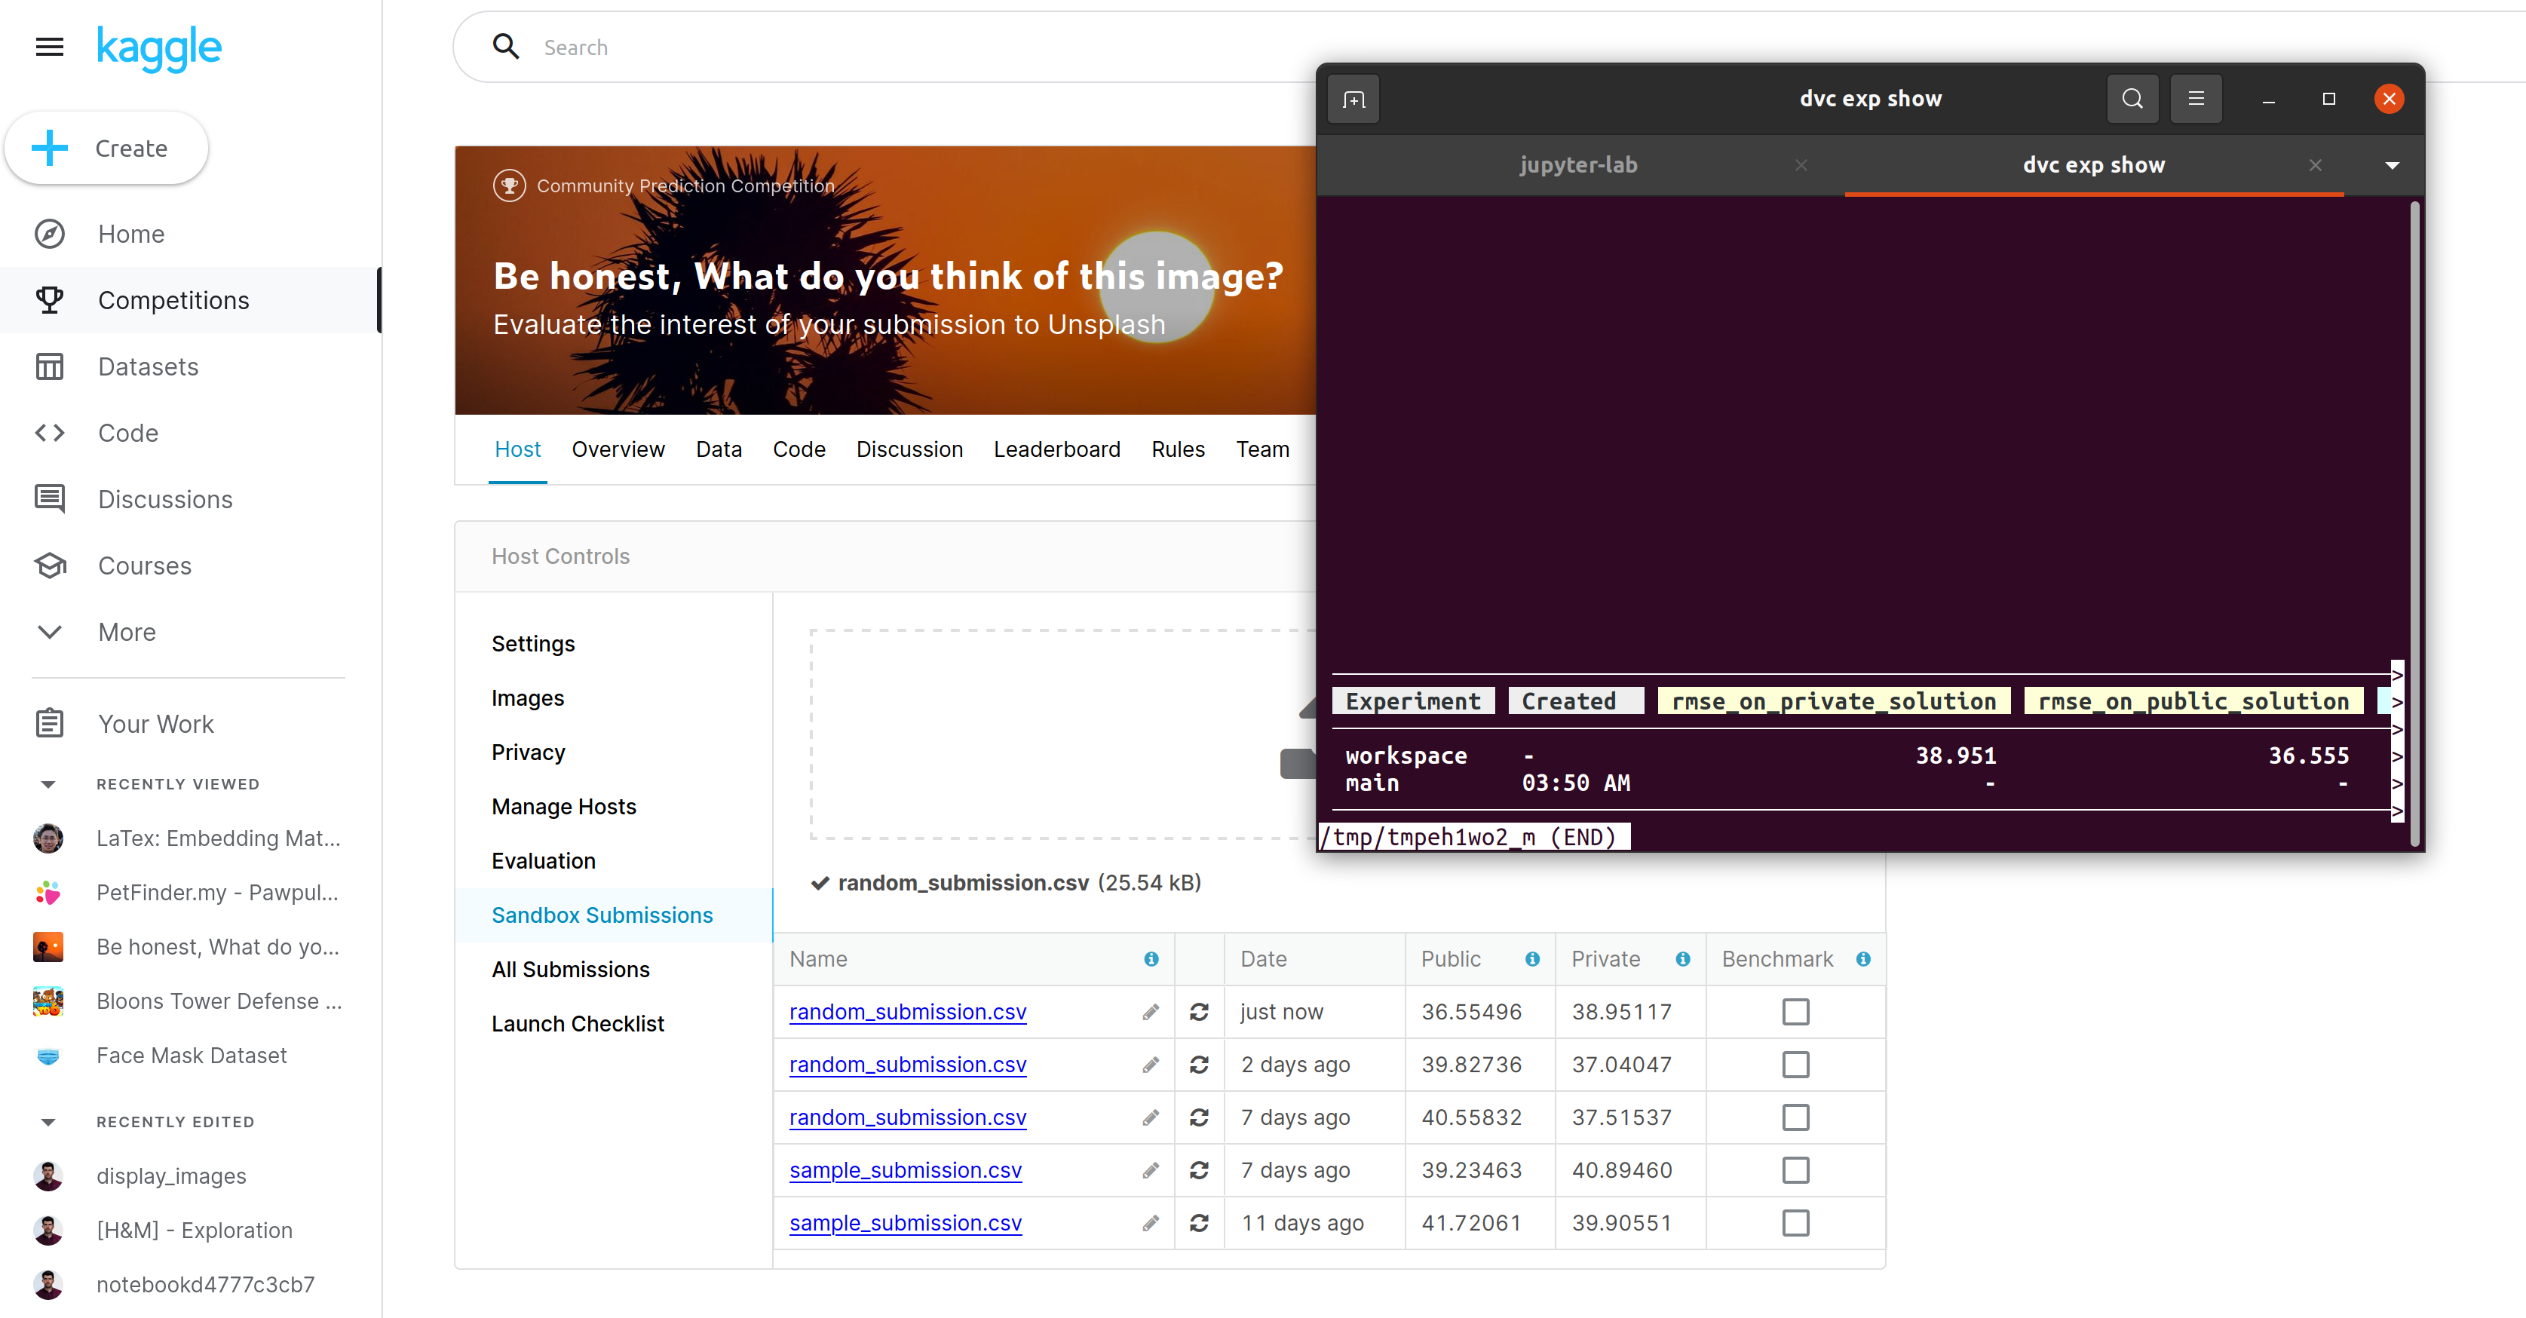Image resolution: width=2526 pixels, height=1318 pixels.
Task: Toggle Benchmark checkbox for the 2 days ago row
Action: pos(1795,1064)
